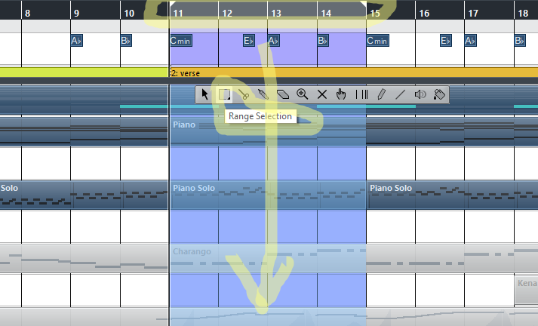This screenshot has width=538, height=326.
Task: Select the Range Selection tool
Action: coord(224,94)
